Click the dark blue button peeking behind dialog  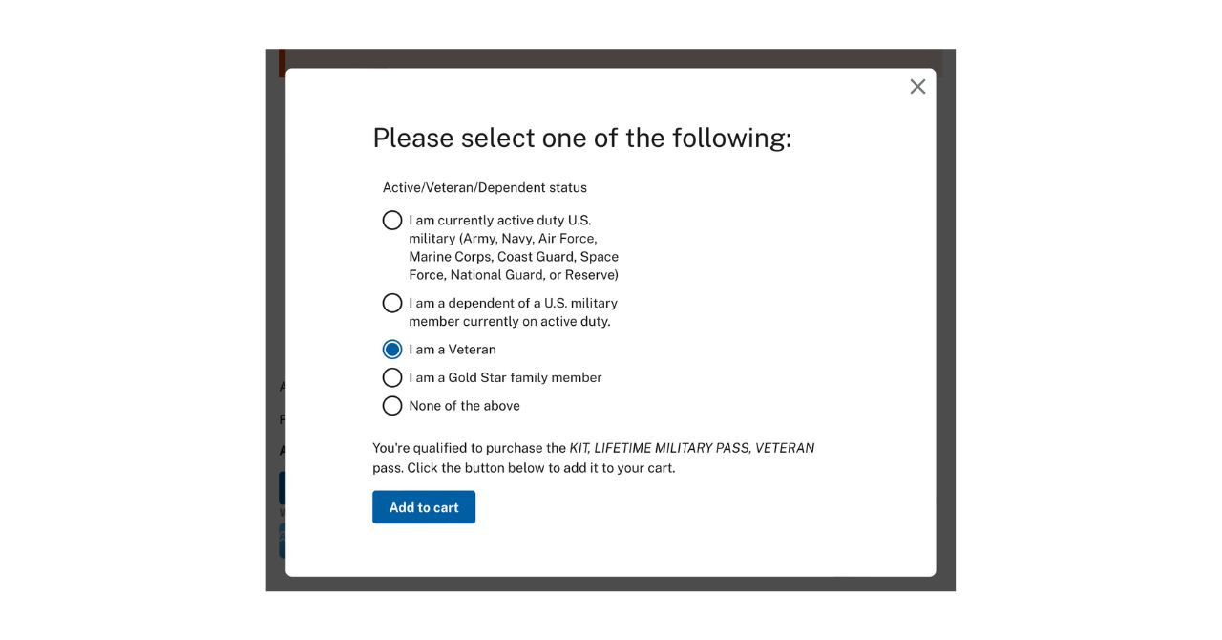coord(282,487)
